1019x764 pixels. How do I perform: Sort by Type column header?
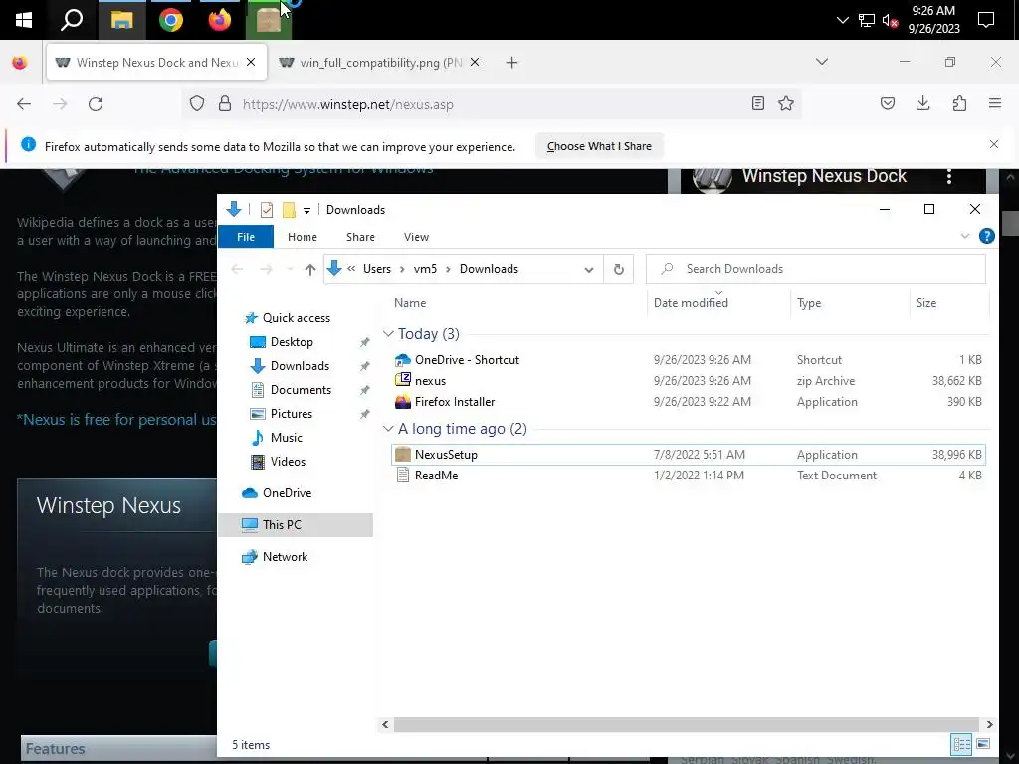[x=809, y=303]
